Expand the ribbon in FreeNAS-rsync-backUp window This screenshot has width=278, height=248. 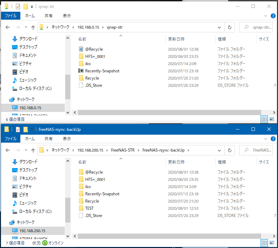[x=266, y=139]
